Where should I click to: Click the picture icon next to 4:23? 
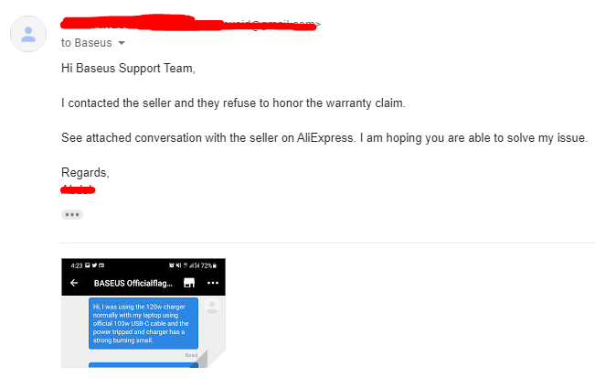87,265
